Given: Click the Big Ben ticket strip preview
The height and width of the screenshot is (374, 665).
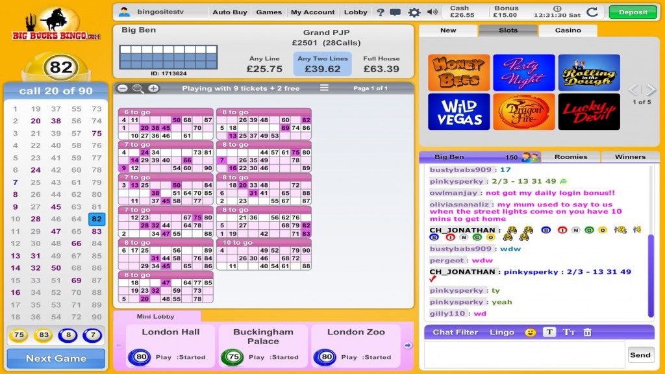Looking at the screenshot, I should pyautogui.click(x=168, y=57).
